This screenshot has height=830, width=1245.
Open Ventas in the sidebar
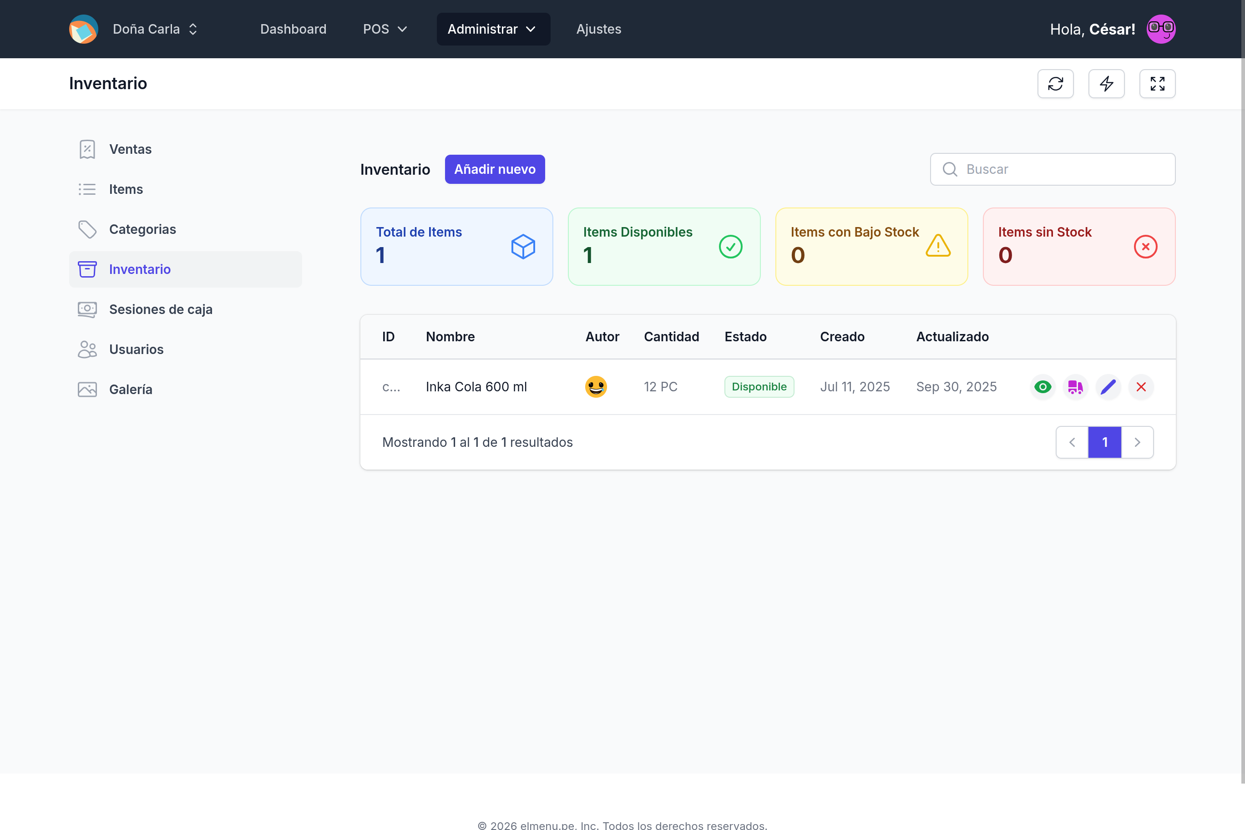coord(185,149)
